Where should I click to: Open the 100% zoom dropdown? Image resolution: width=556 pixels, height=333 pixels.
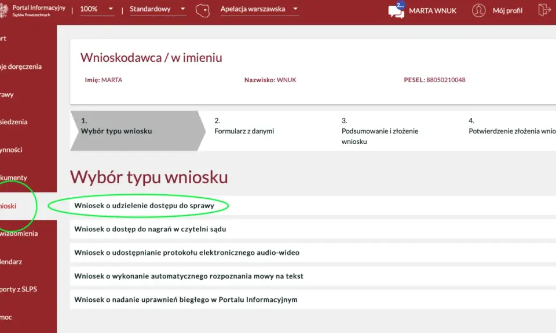(97, 9)
